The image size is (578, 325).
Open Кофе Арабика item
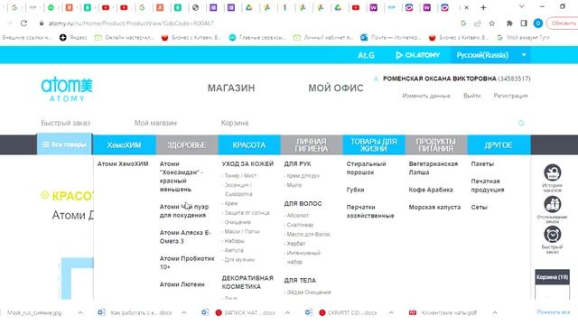[x=431, y=190]
